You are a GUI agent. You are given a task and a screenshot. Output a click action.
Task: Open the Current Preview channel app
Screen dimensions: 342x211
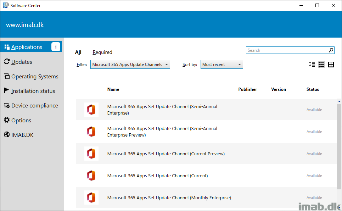[x=206, y=154]
